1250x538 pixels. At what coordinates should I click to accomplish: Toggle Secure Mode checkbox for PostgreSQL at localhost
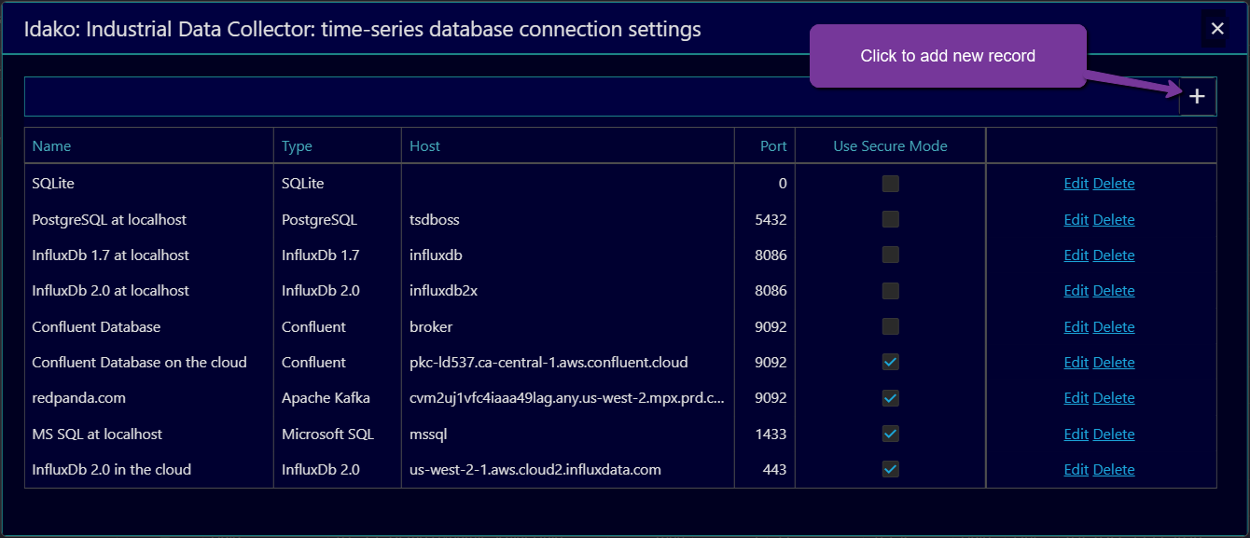[891, 220]
